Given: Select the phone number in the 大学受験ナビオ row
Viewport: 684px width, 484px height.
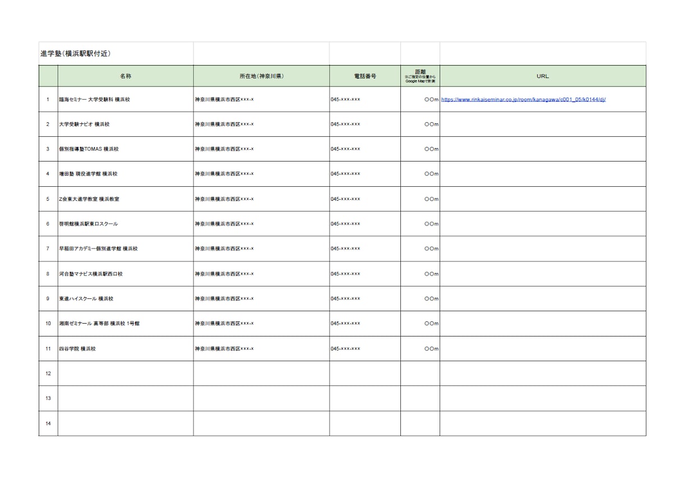Looking at the screenshot, I should tap(365, 124).
